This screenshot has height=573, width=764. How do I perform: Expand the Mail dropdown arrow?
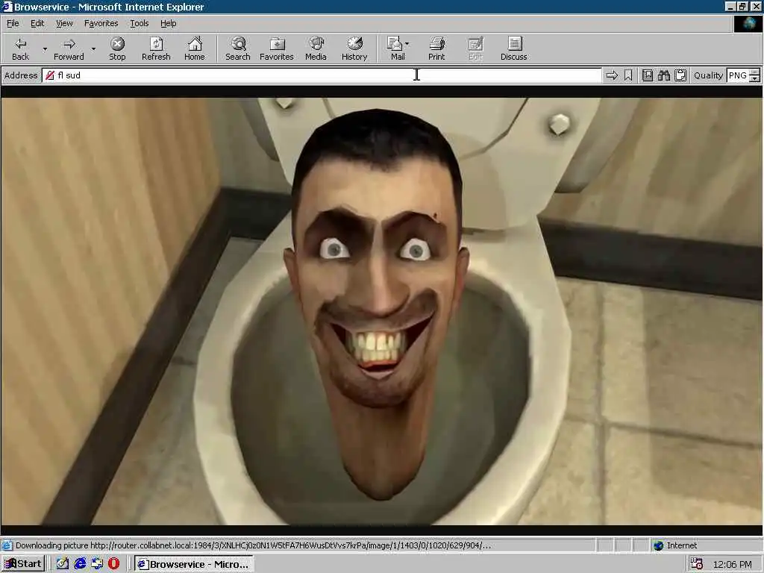407,44
